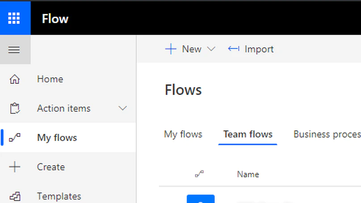Sort by the Name column header
The image size is (361, 203).
(248, 174)
